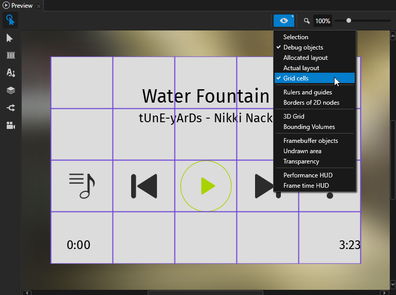Select Bounding Volumes menu entry
396x295 pixels.
(x=309, y=127)
